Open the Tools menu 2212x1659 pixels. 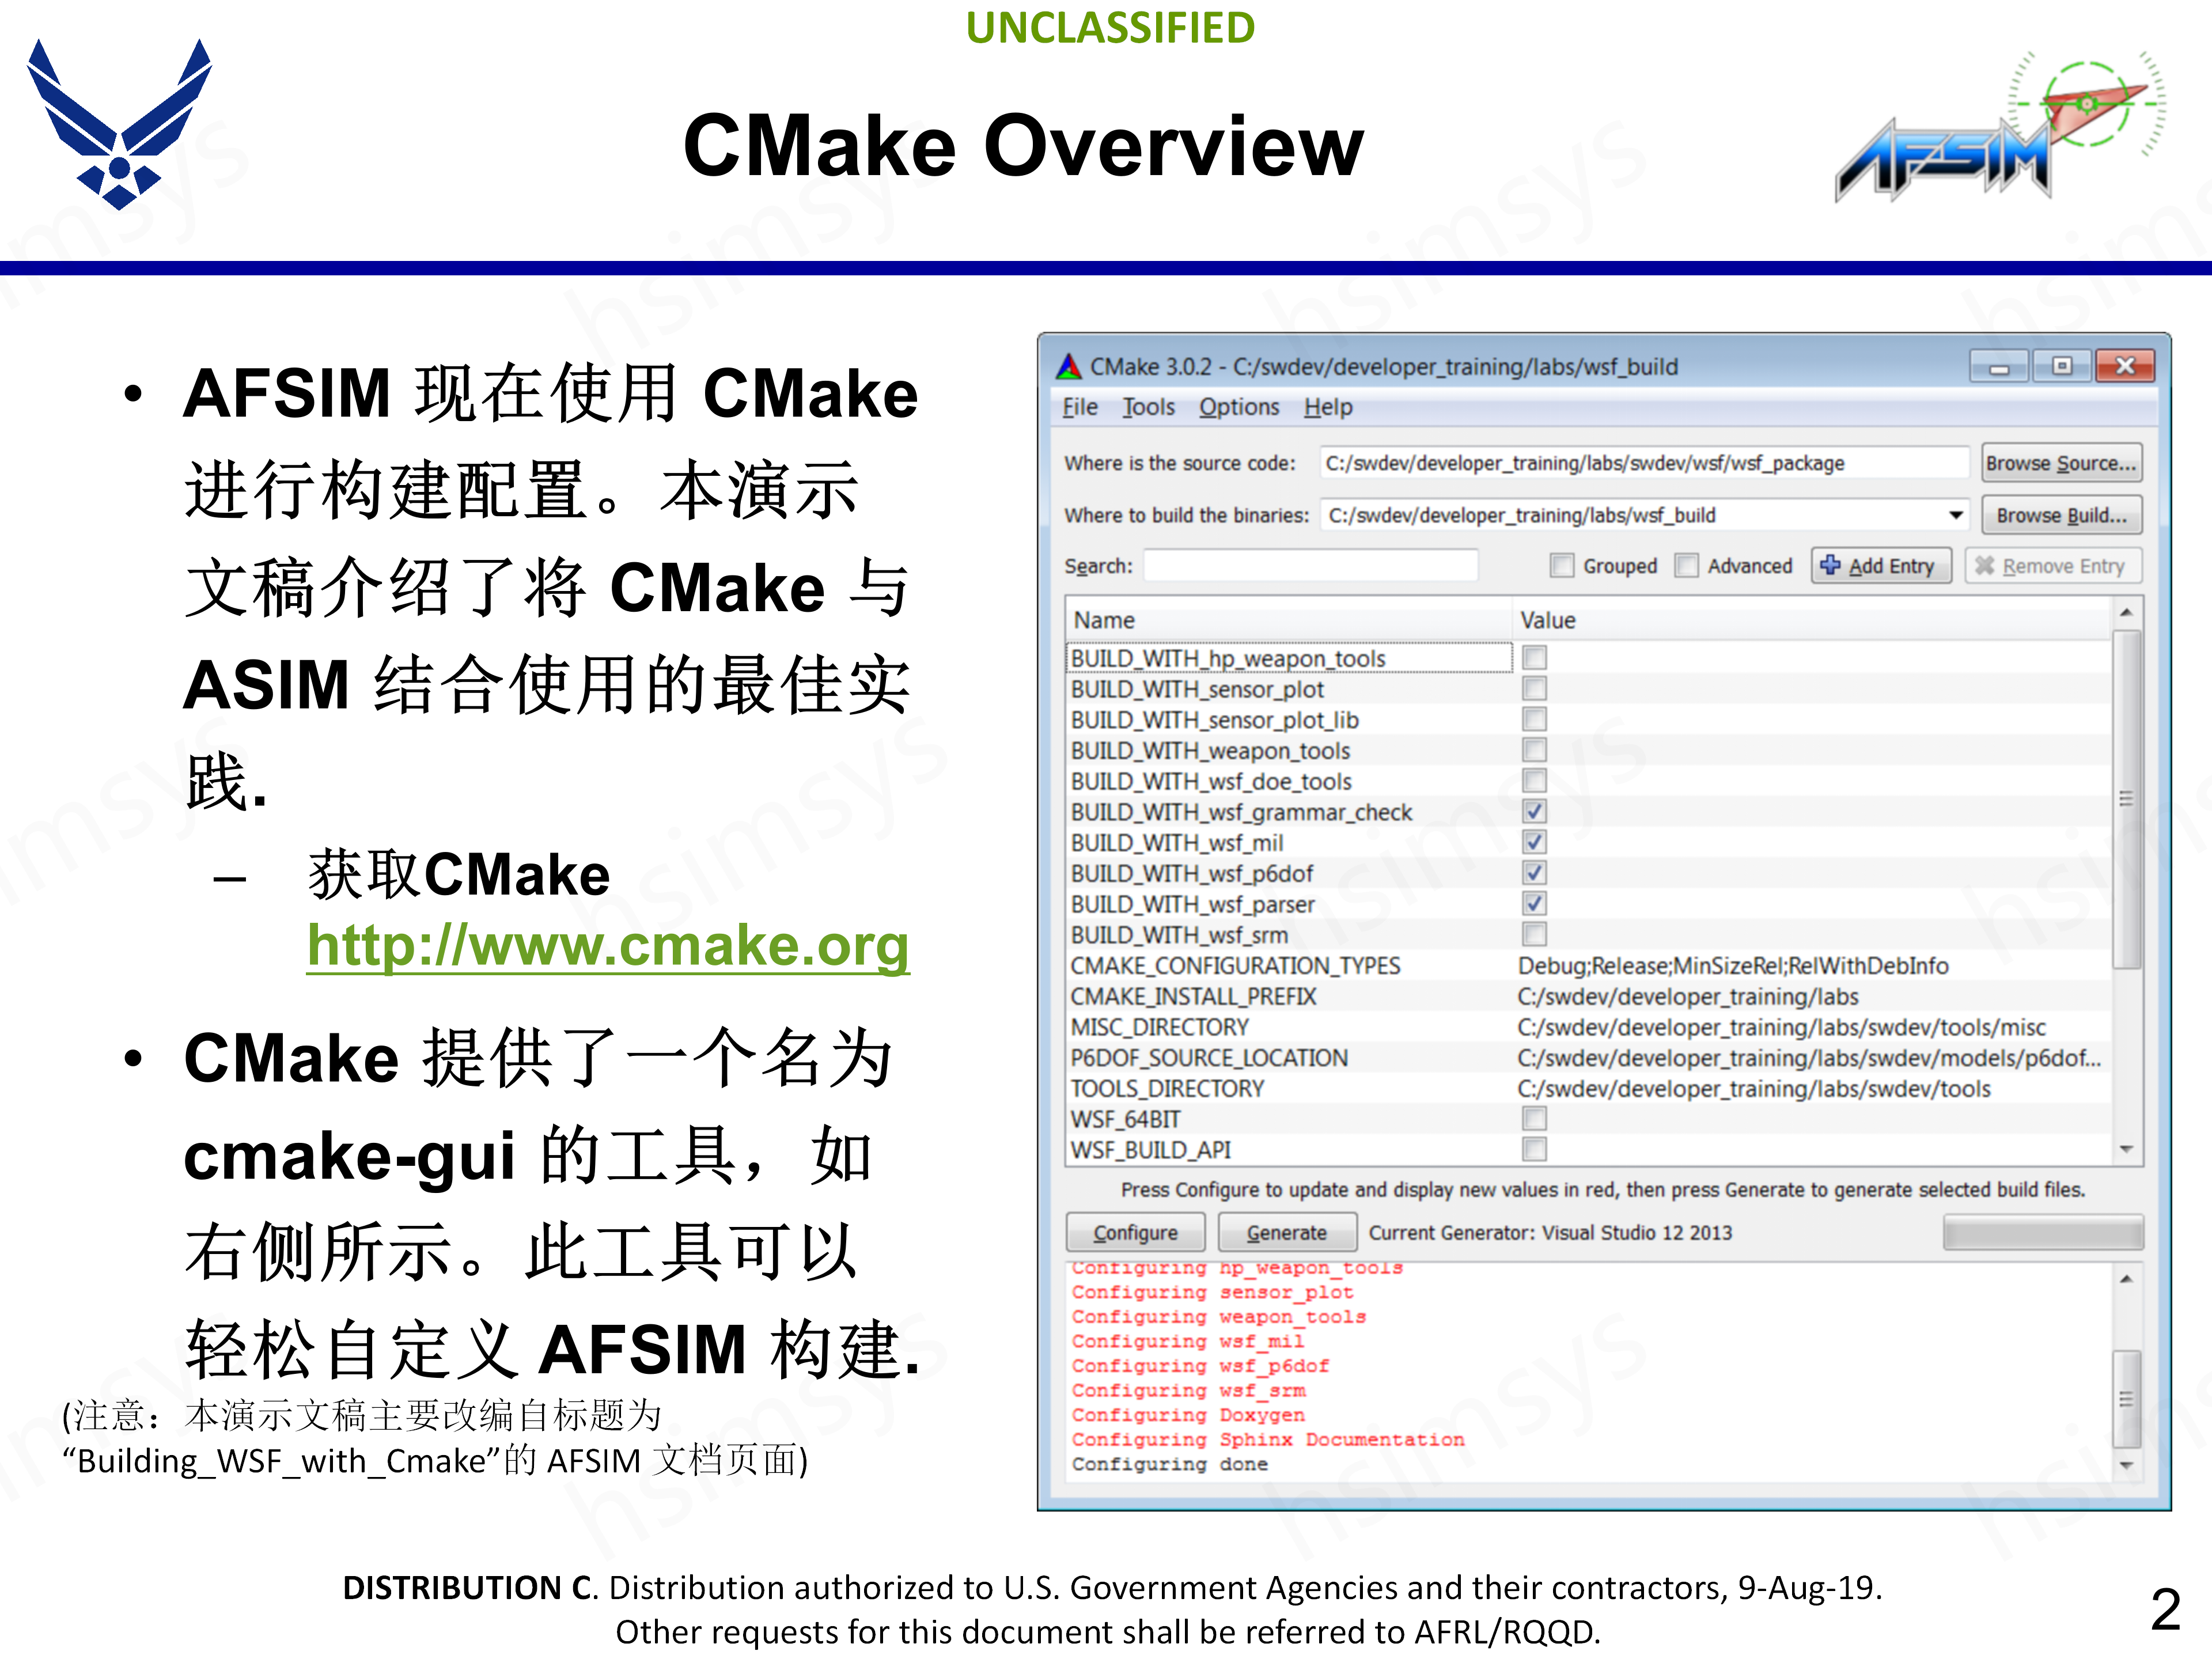click(x=1148, y=407)
